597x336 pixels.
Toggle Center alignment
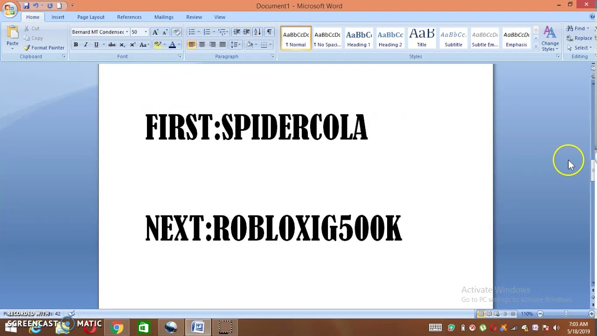tap(202, 45)
